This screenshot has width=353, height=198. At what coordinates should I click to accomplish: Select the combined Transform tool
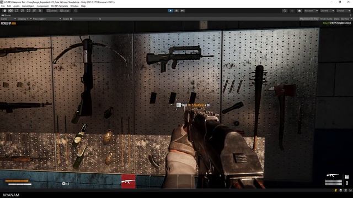tap(34, 10)
